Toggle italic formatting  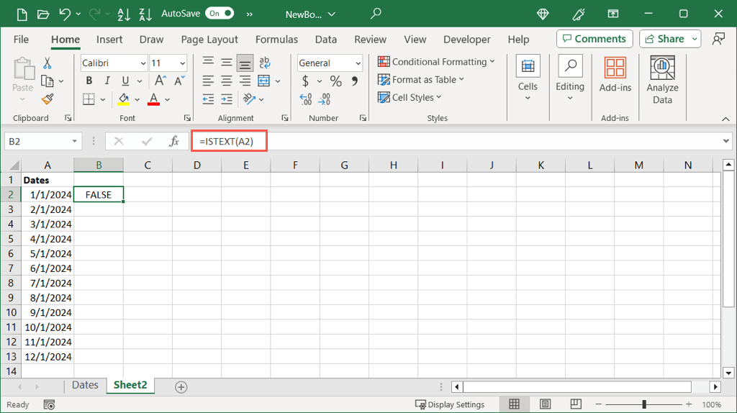pos(107,81)
